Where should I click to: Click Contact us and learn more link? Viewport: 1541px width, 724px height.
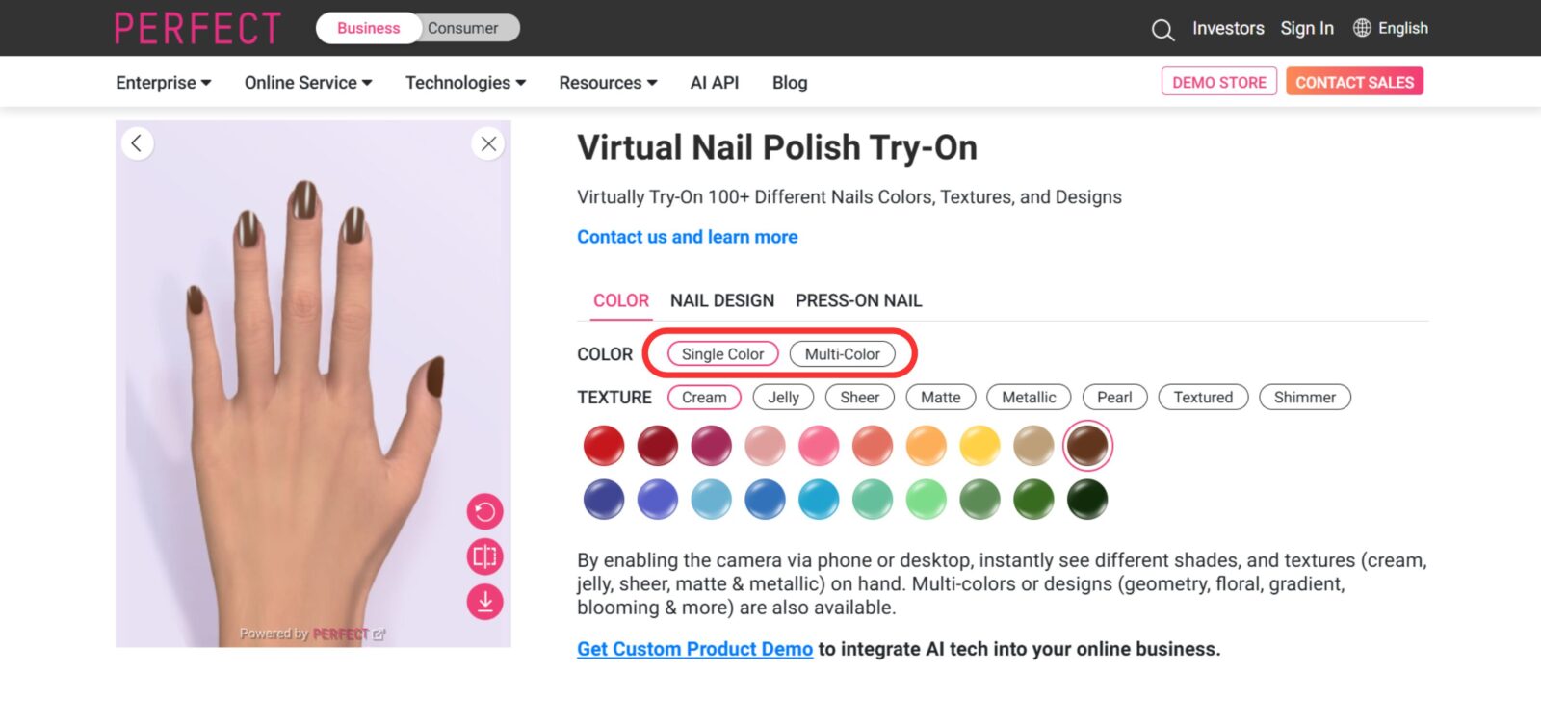[x=688, y=237]
